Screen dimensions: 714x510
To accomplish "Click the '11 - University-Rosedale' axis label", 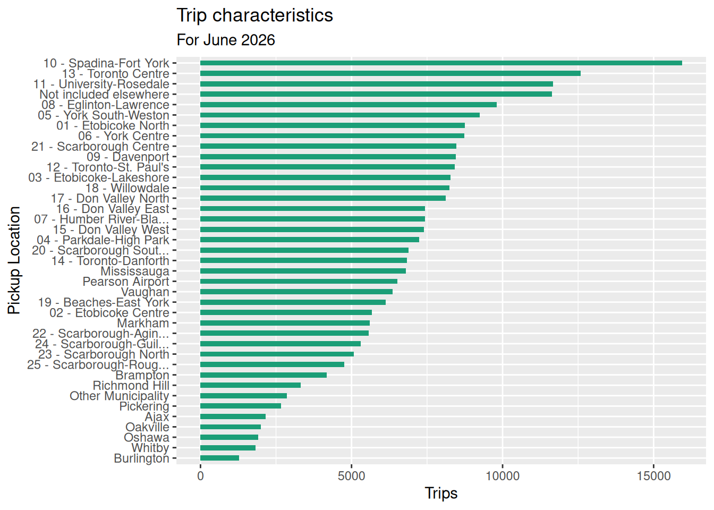I will 101,84.
